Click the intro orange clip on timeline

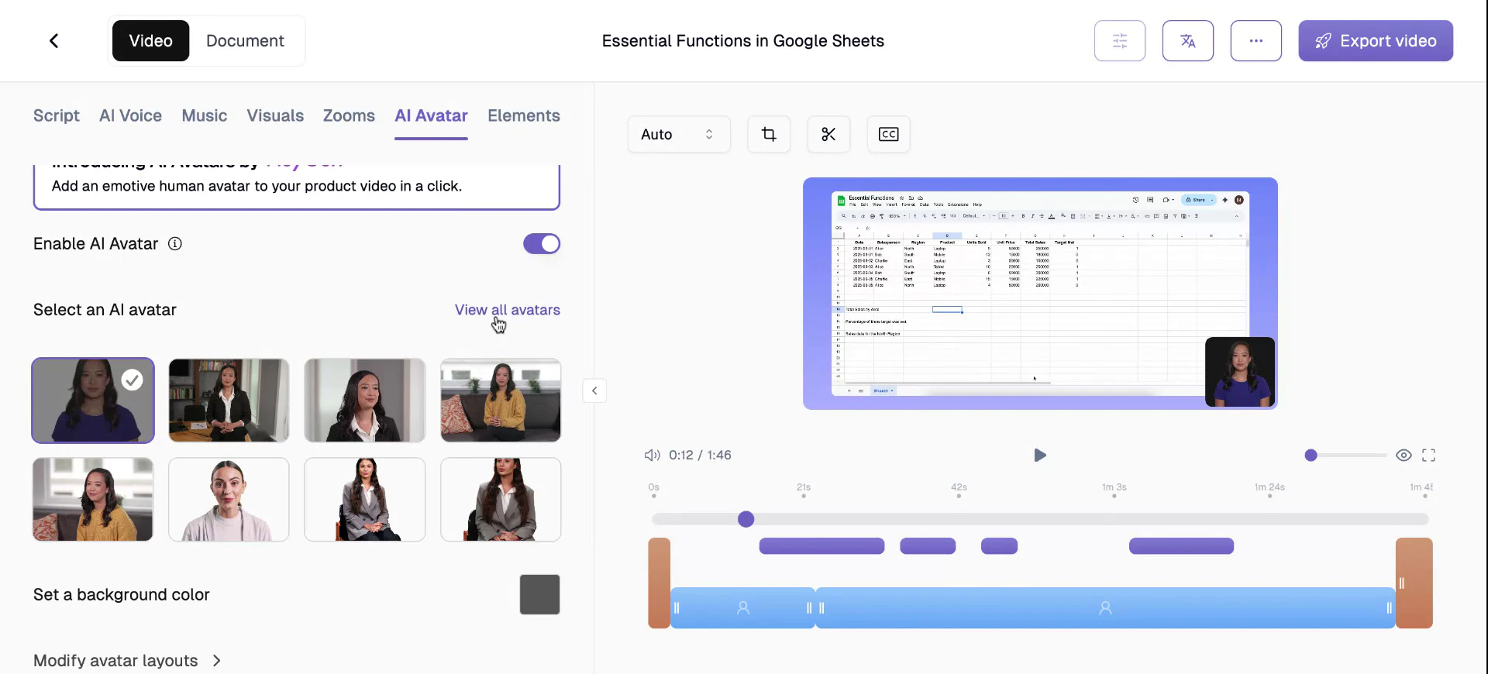click(x=660, y=583)
